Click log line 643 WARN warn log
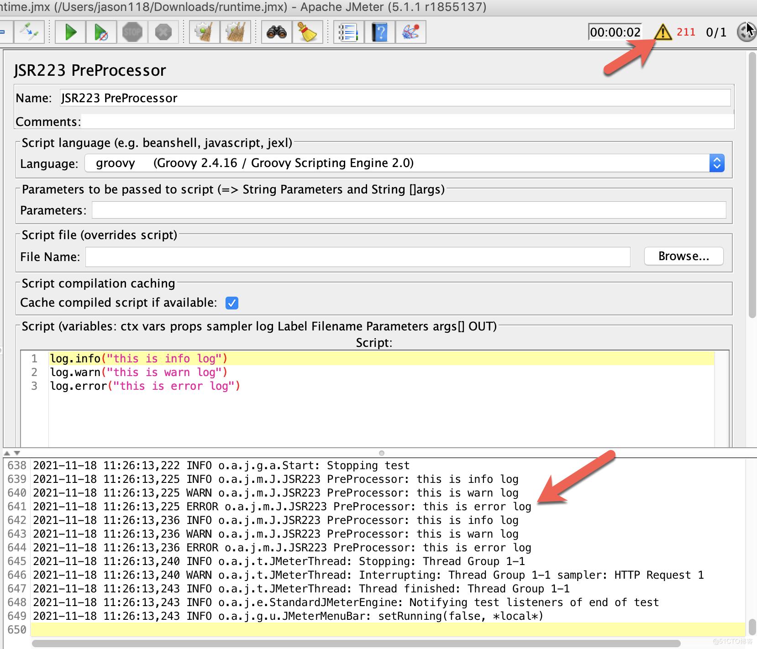The height and width of the screenshot is (649, 757). coord(276,534)
